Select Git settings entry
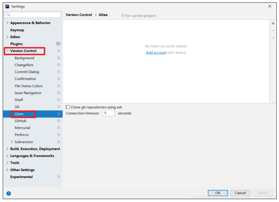The height and width of the screenshot is (202, 279). (x=17, y=107)
